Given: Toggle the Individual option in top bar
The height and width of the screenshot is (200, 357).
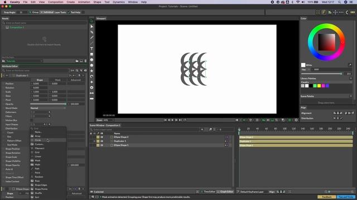Looking at the screenshot, I should pos(47,12).
